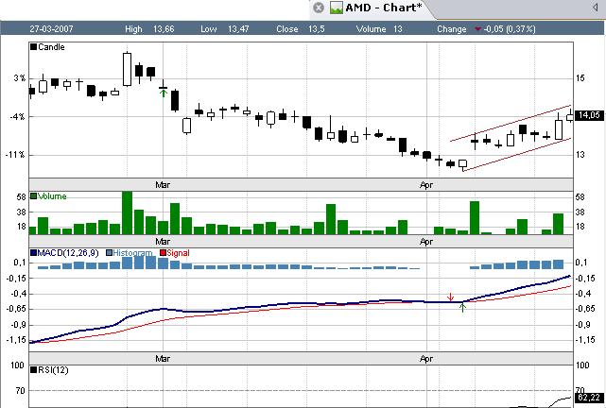Click the red down triangle beside Change
The height and width of the screenshot is (408, 606).
(x=478, y=29)
